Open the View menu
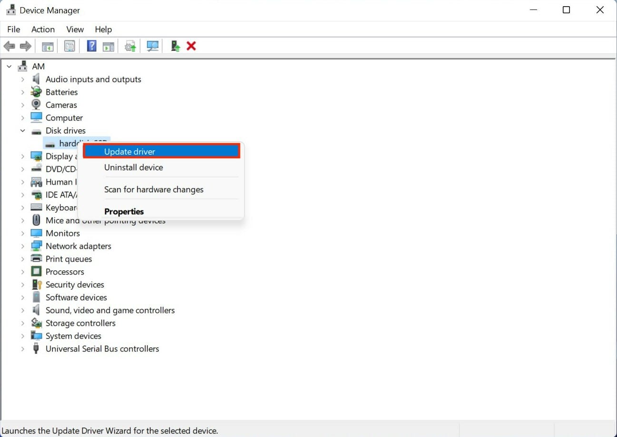This screenshot has height=437, width=617. (x=75, y=29)
